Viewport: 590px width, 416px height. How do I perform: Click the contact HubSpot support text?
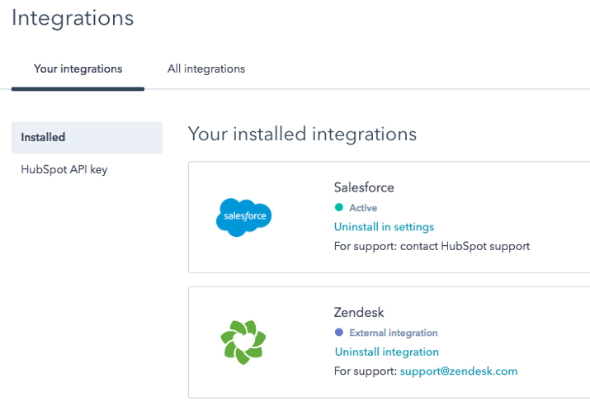pyautogui.click(x=465, y=246)
